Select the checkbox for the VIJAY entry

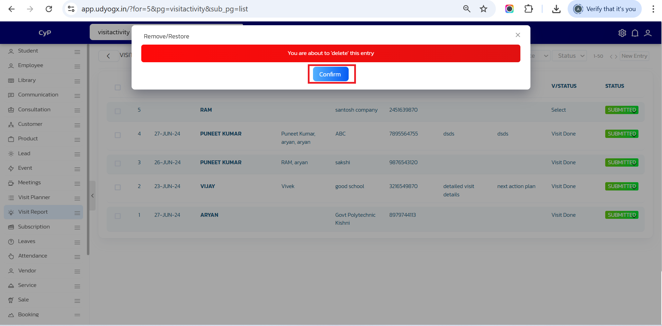point(118,187)
